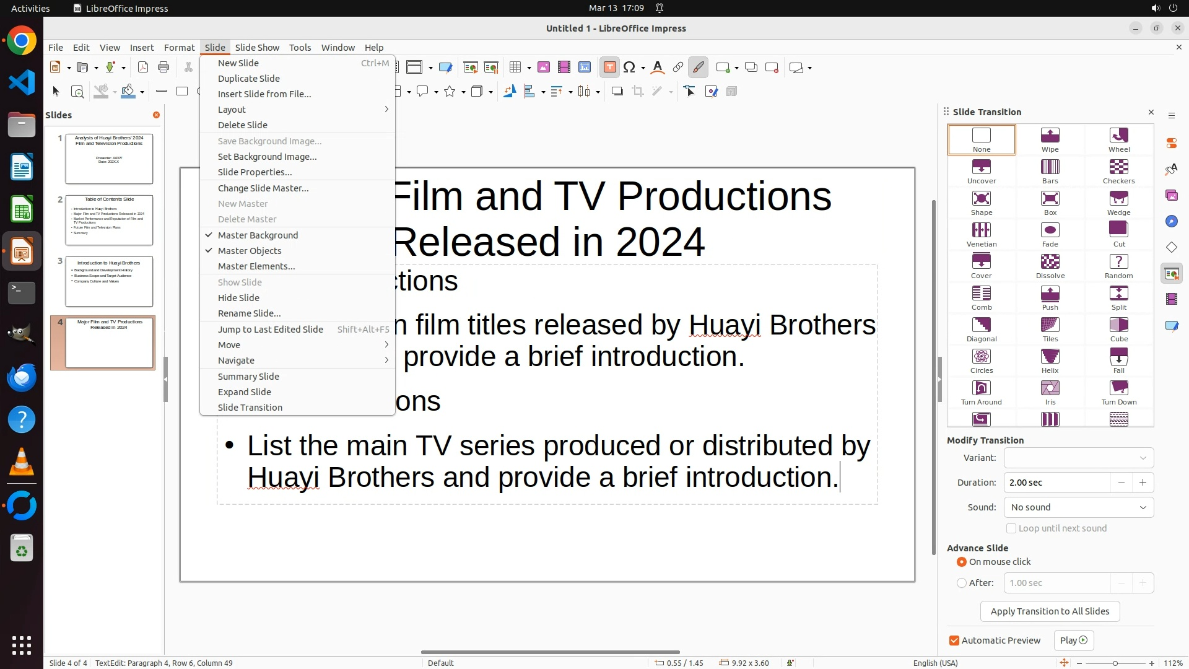Open the Sound dropdown list
Screen dimensions: 1189x669
pyautogui.click(x=1078, y=507)
